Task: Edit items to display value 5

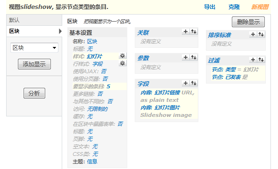Action: pos(108,86)
